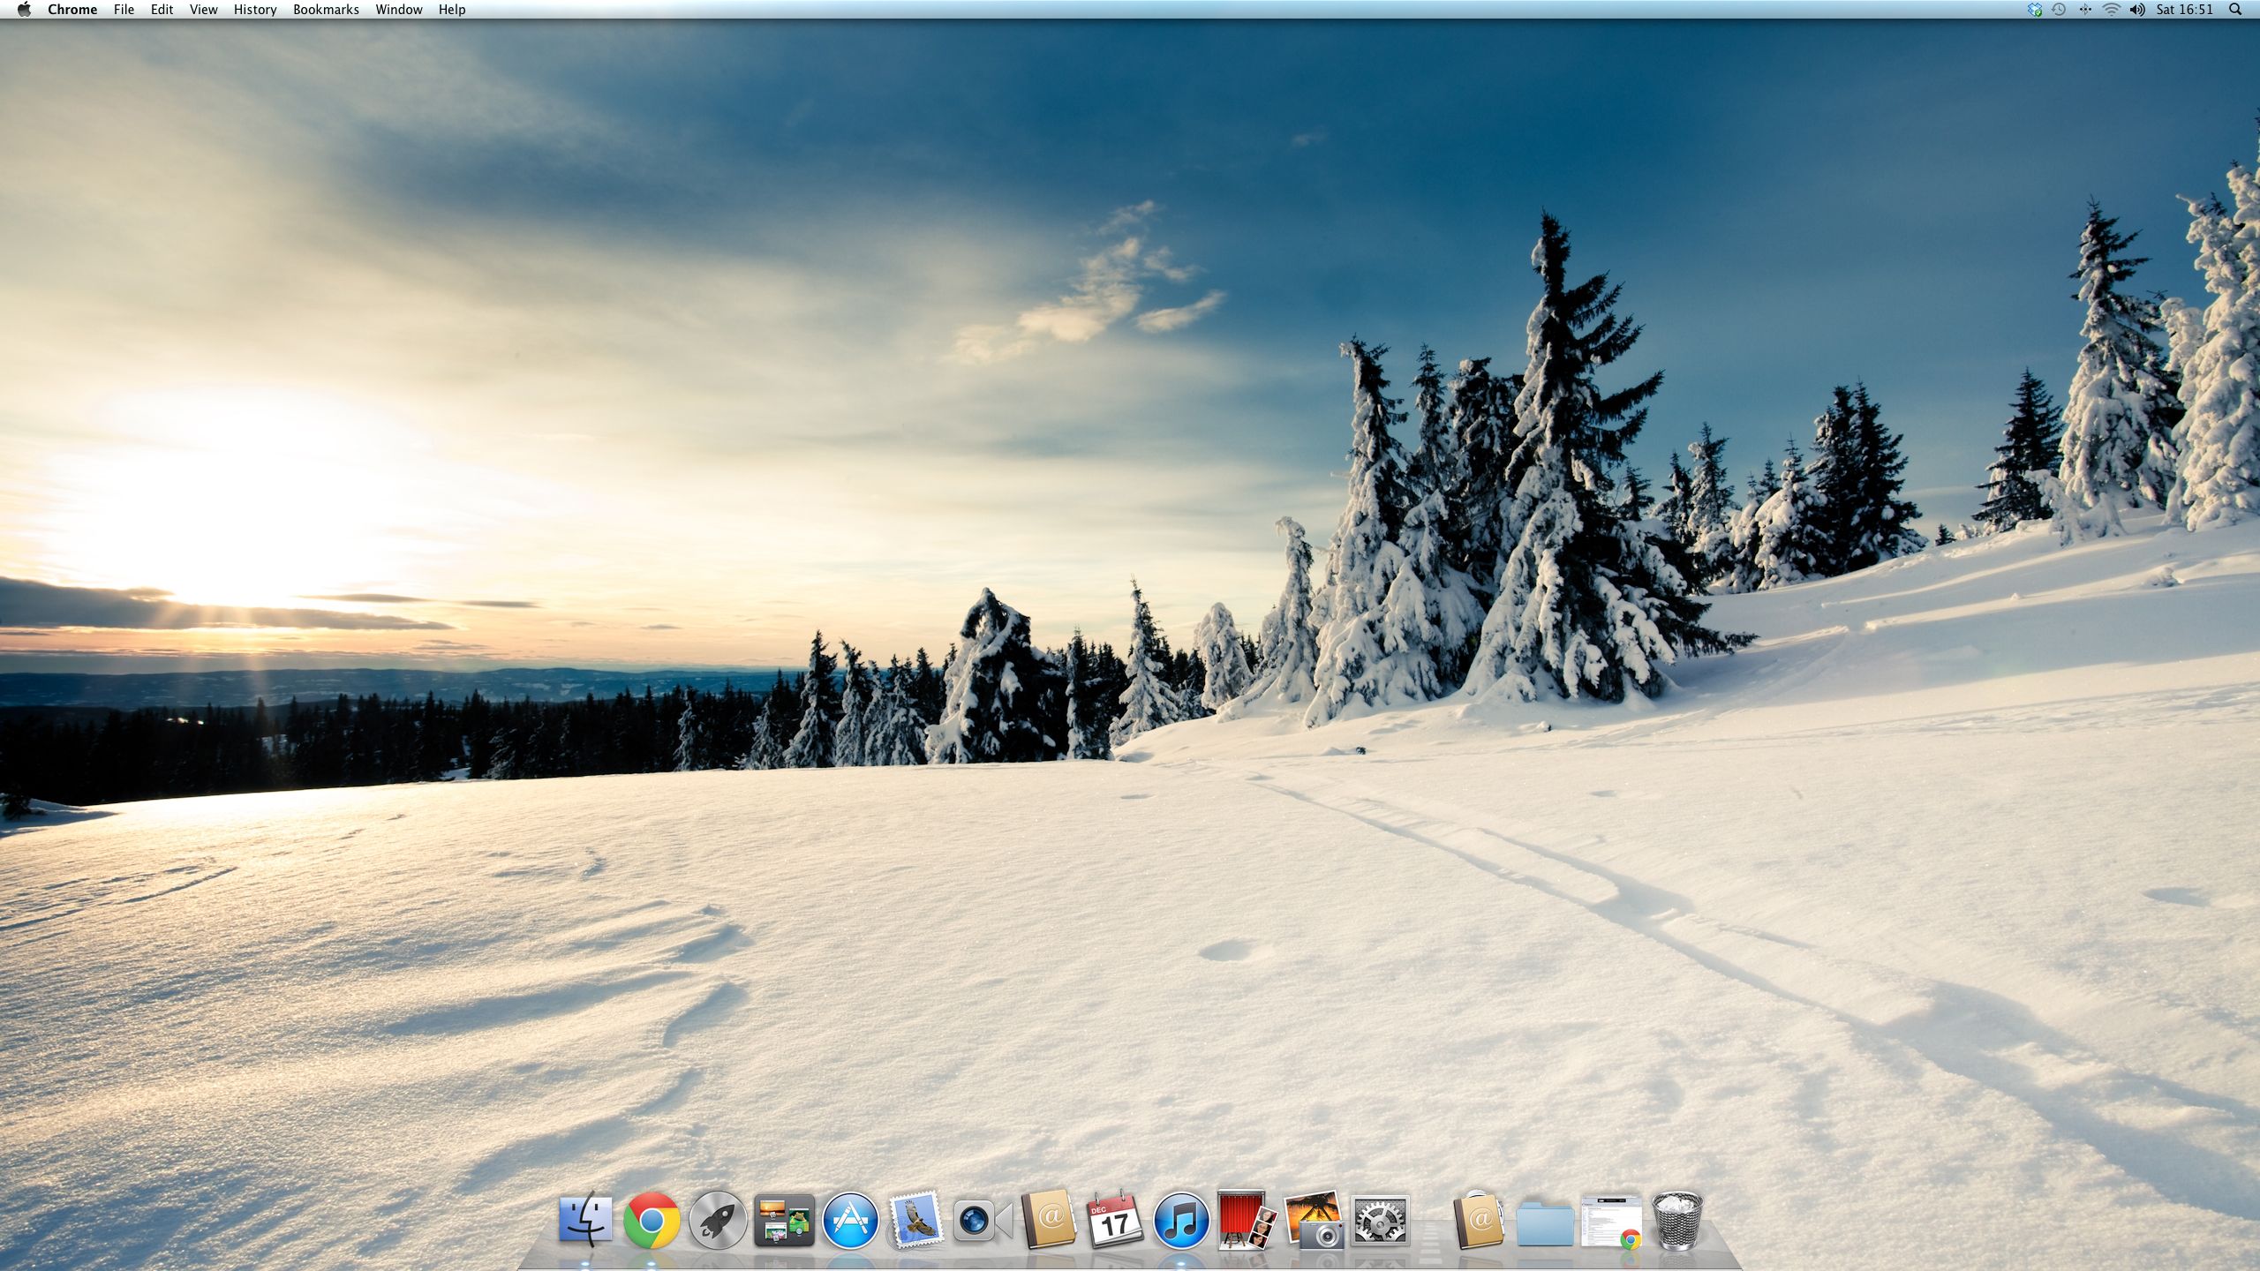Viewport: 2260px width, 1271px height.
Task: Click Dropbox status icon in menu bar
Action: (2035, 10)
